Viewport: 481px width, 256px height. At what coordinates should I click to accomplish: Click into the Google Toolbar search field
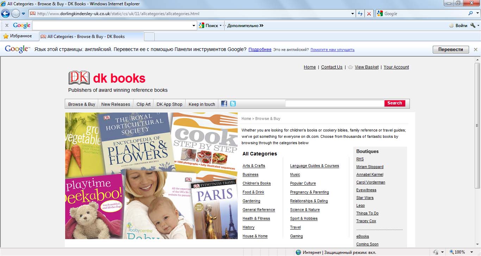112,25
